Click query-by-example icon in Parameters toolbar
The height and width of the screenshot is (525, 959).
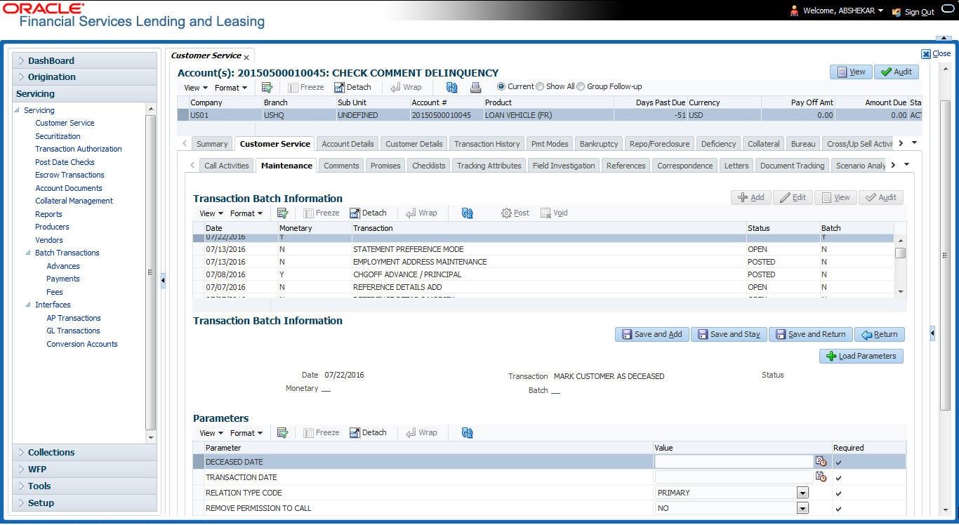click(282, 432)
